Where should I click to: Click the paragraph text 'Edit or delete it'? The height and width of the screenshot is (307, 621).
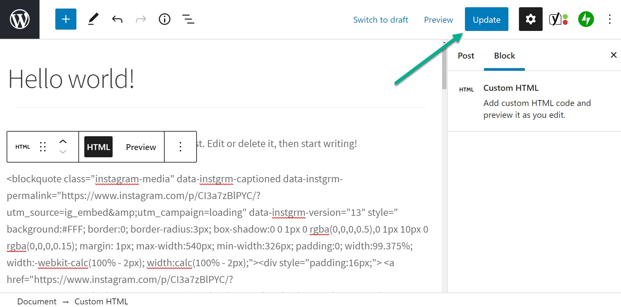click(241, 144)
